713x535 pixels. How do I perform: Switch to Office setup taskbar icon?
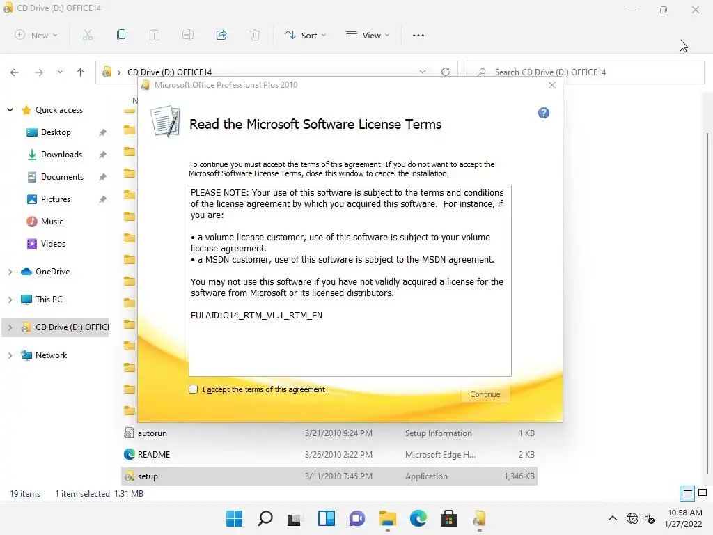479,518
